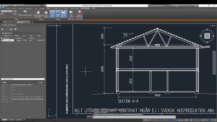Switch to the View ribbon tab
Screen dimensions: 217x122
point(36,8)
